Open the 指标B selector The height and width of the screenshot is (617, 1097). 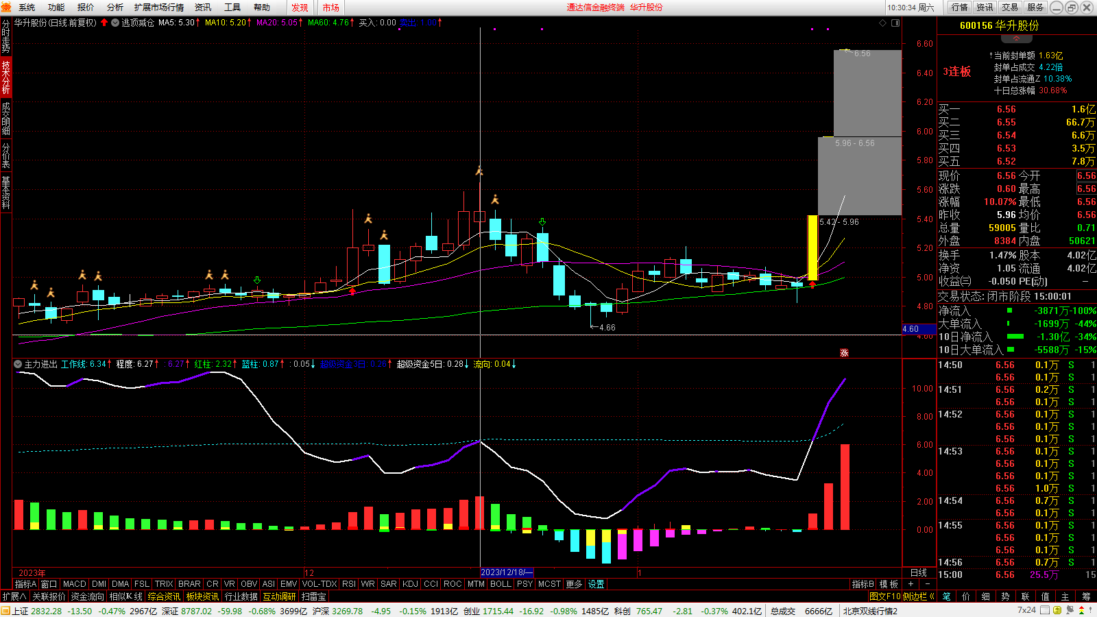click(x=863, y=584)
